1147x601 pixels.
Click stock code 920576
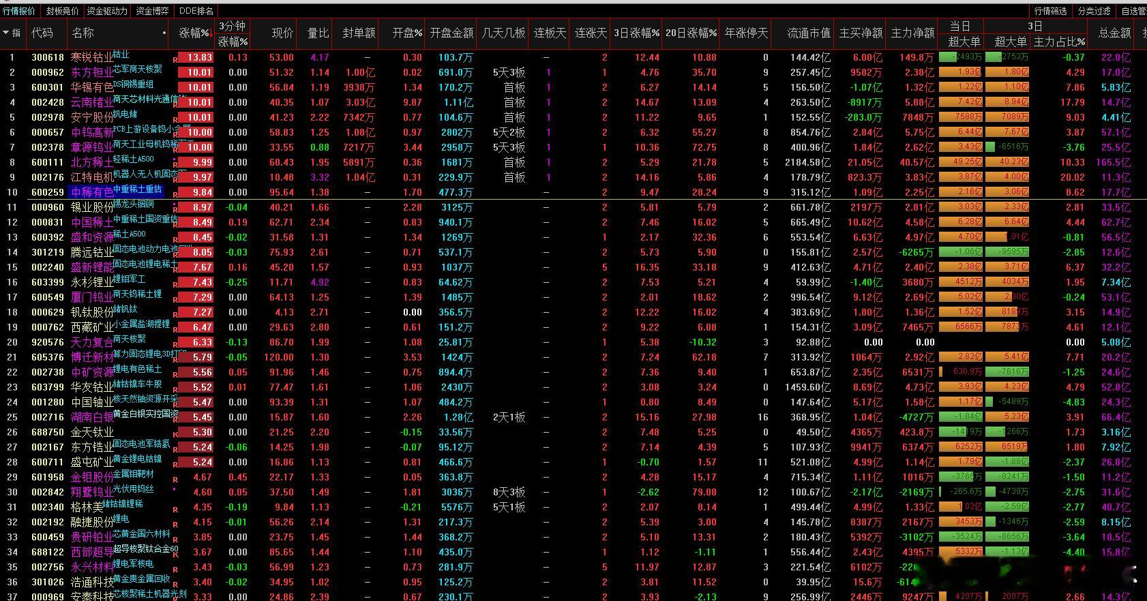tap(48, 343)
